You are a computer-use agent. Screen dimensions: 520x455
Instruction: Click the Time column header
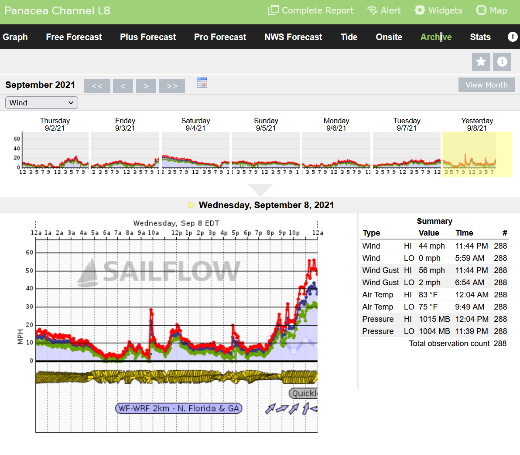point(464,233)
